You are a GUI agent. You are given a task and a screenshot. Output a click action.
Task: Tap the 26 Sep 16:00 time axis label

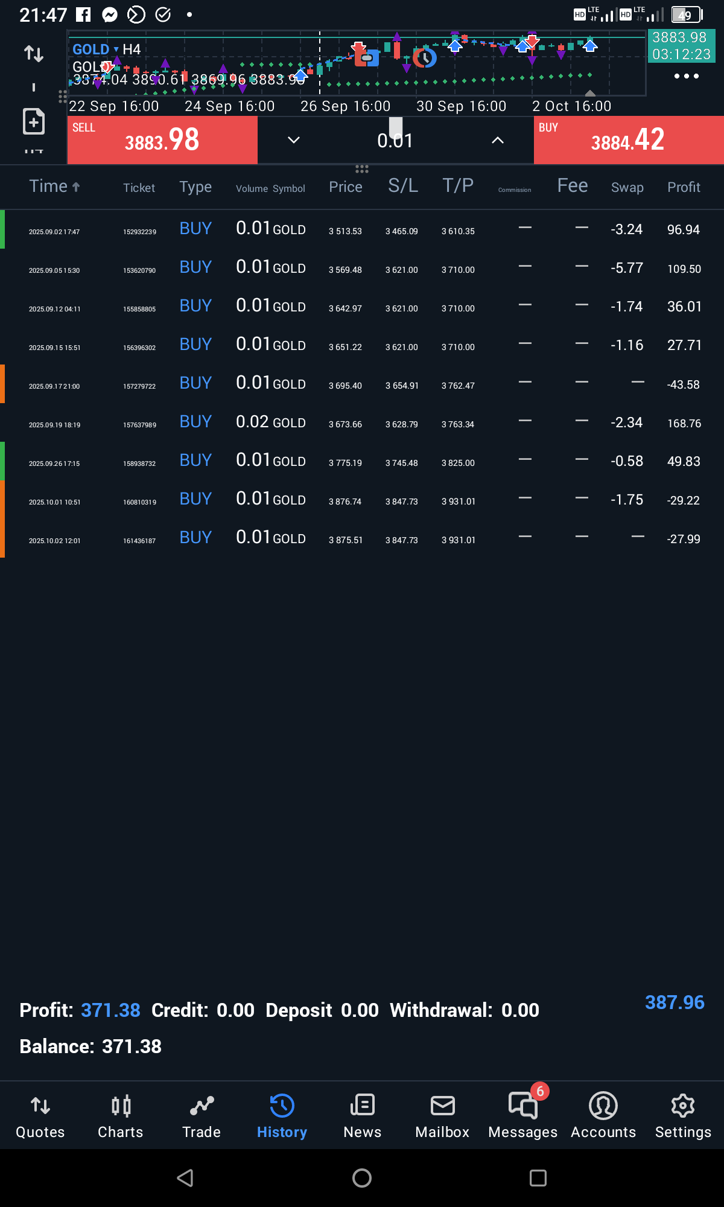345,106
